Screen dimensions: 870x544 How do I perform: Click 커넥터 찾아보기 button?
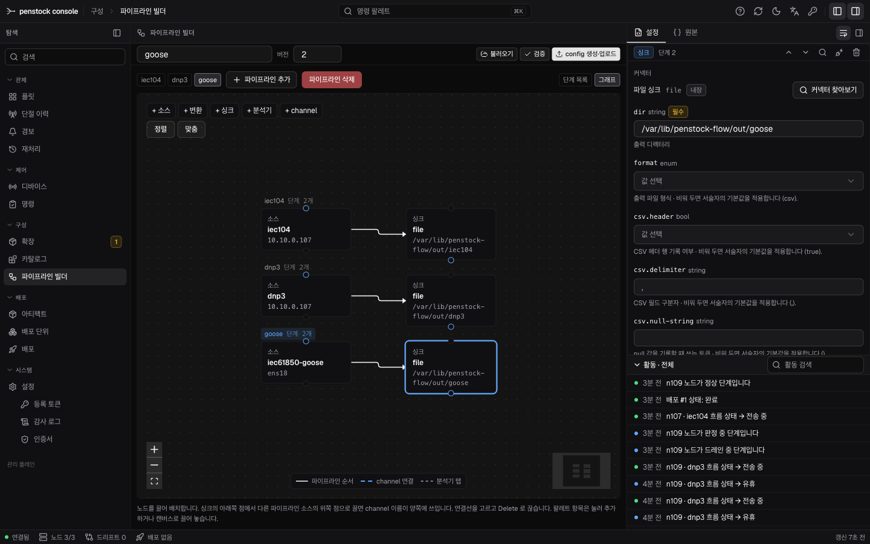pos(828,90)
